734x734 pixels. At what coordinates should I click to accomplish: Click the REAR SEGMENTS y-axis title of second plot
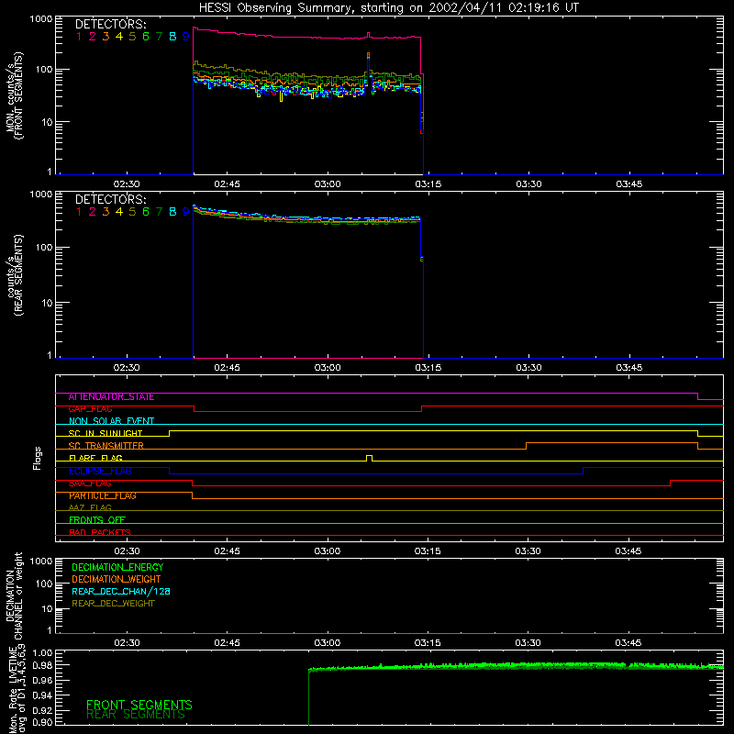18,275
